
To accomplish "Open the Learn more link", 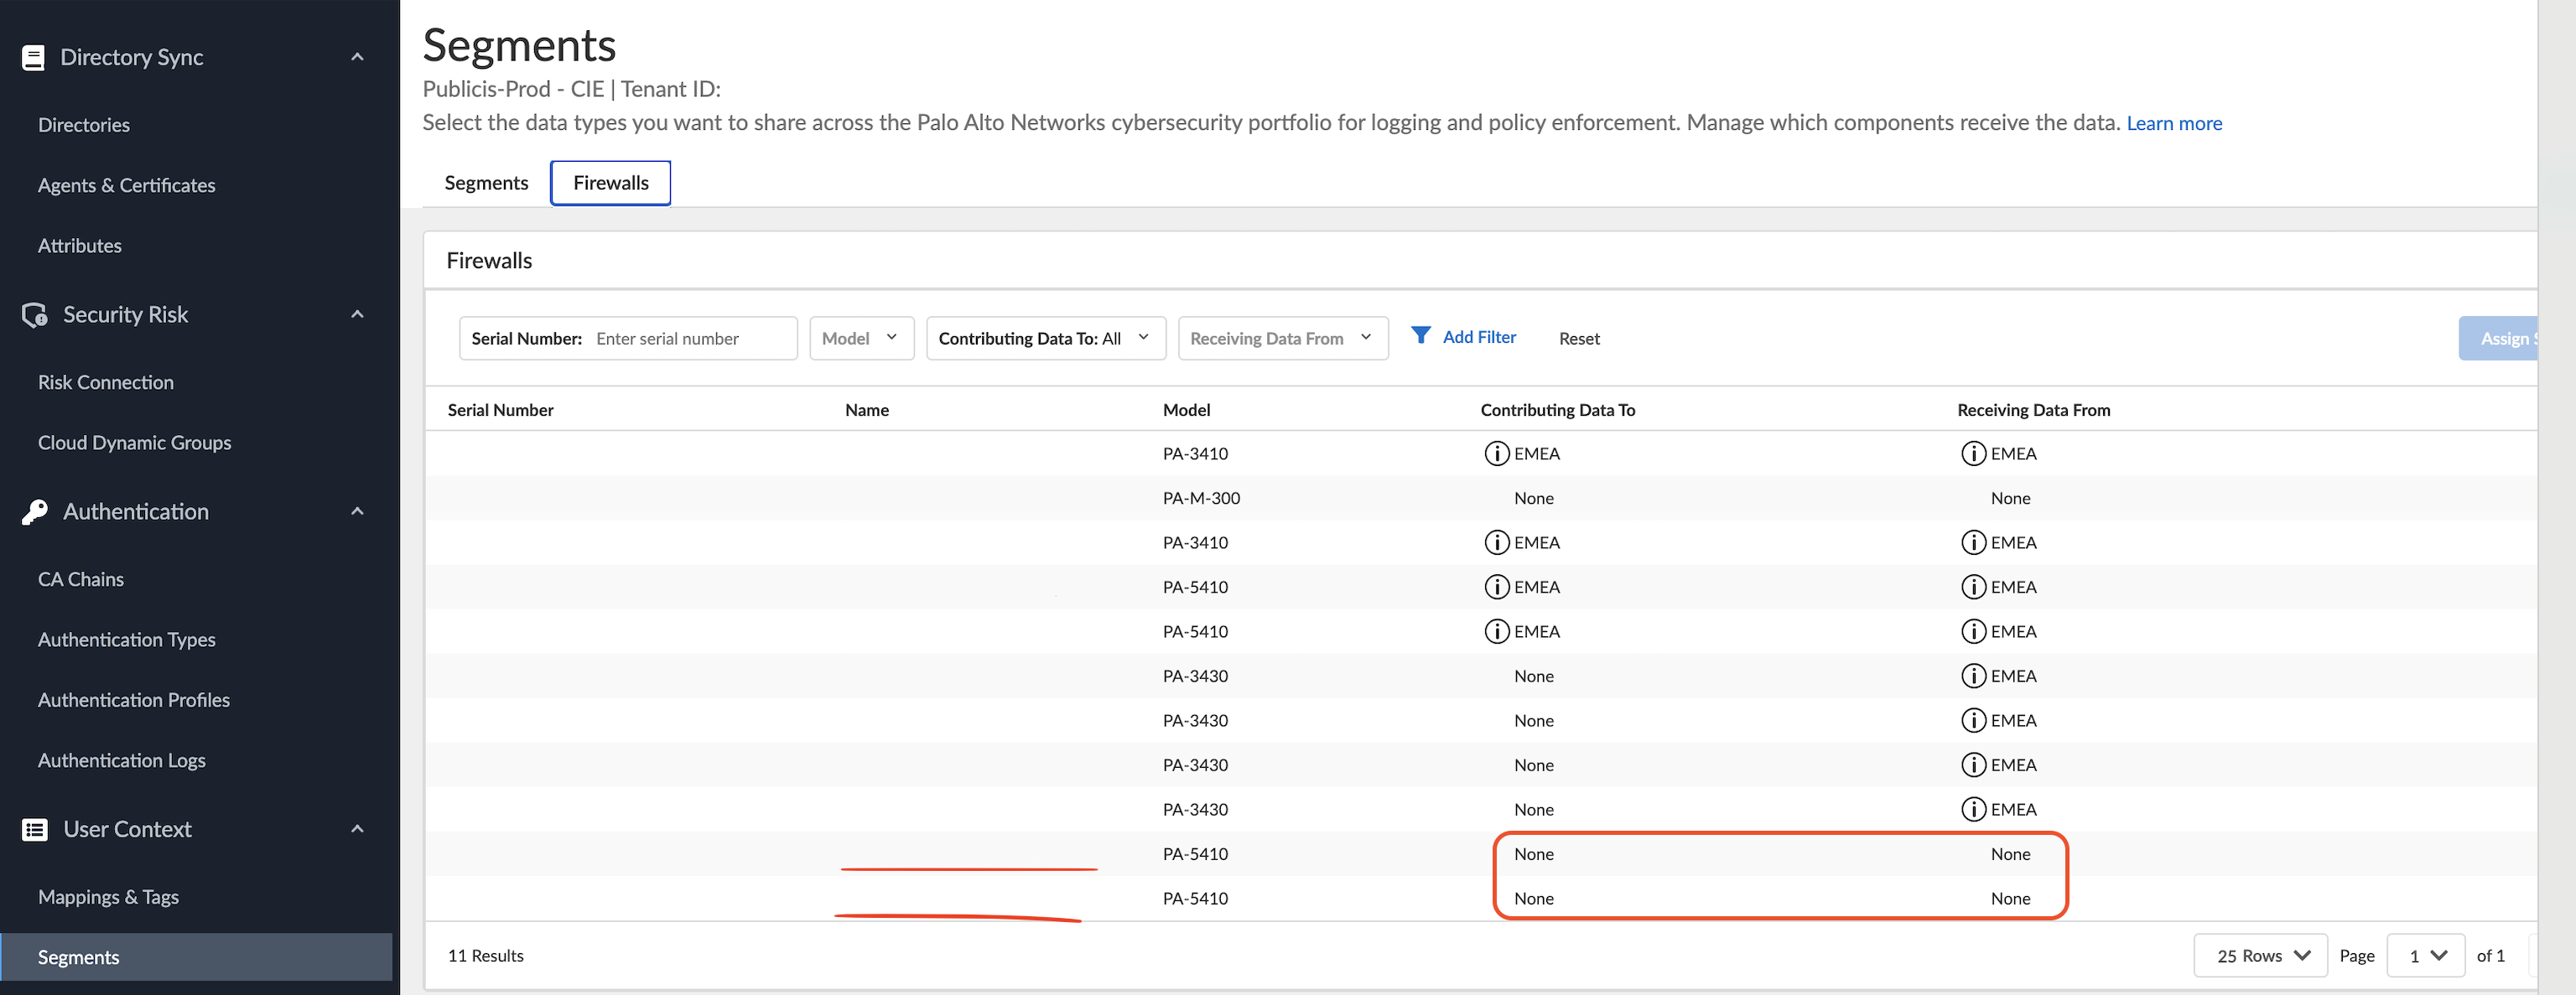I will click(2173, 124).
